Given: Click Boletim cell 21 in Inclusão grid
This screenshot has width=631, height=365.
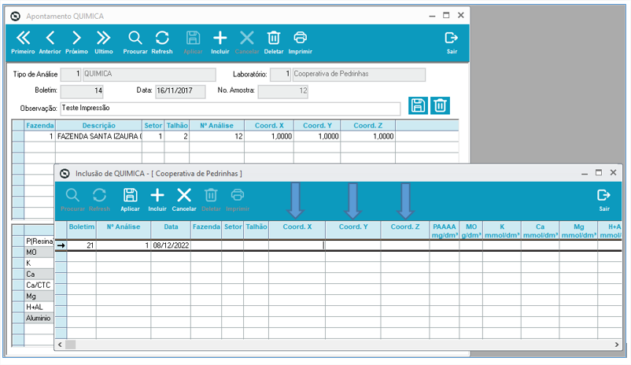Looking at the screenshot, I should point(81,245).
